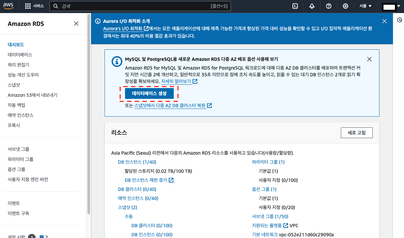Open 이벤트 in the sidebar

coord(14,203)
